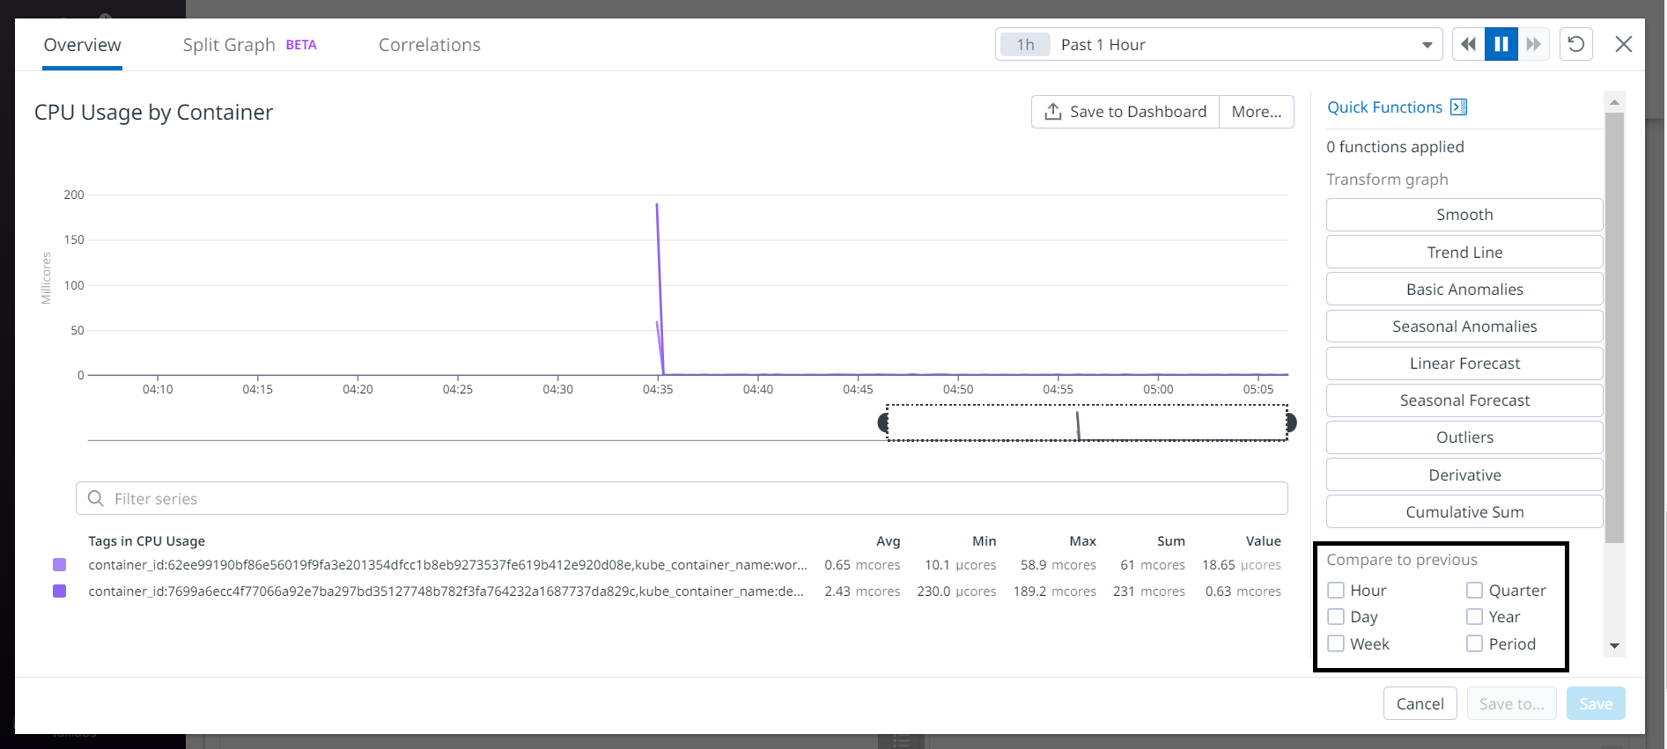
Task: Click the reset time refresh icon
Action: pyautogui.click(x=1576, y=44)
